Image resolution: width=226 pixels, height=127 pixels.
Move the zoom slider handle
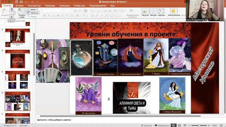[x=199, y=126]
